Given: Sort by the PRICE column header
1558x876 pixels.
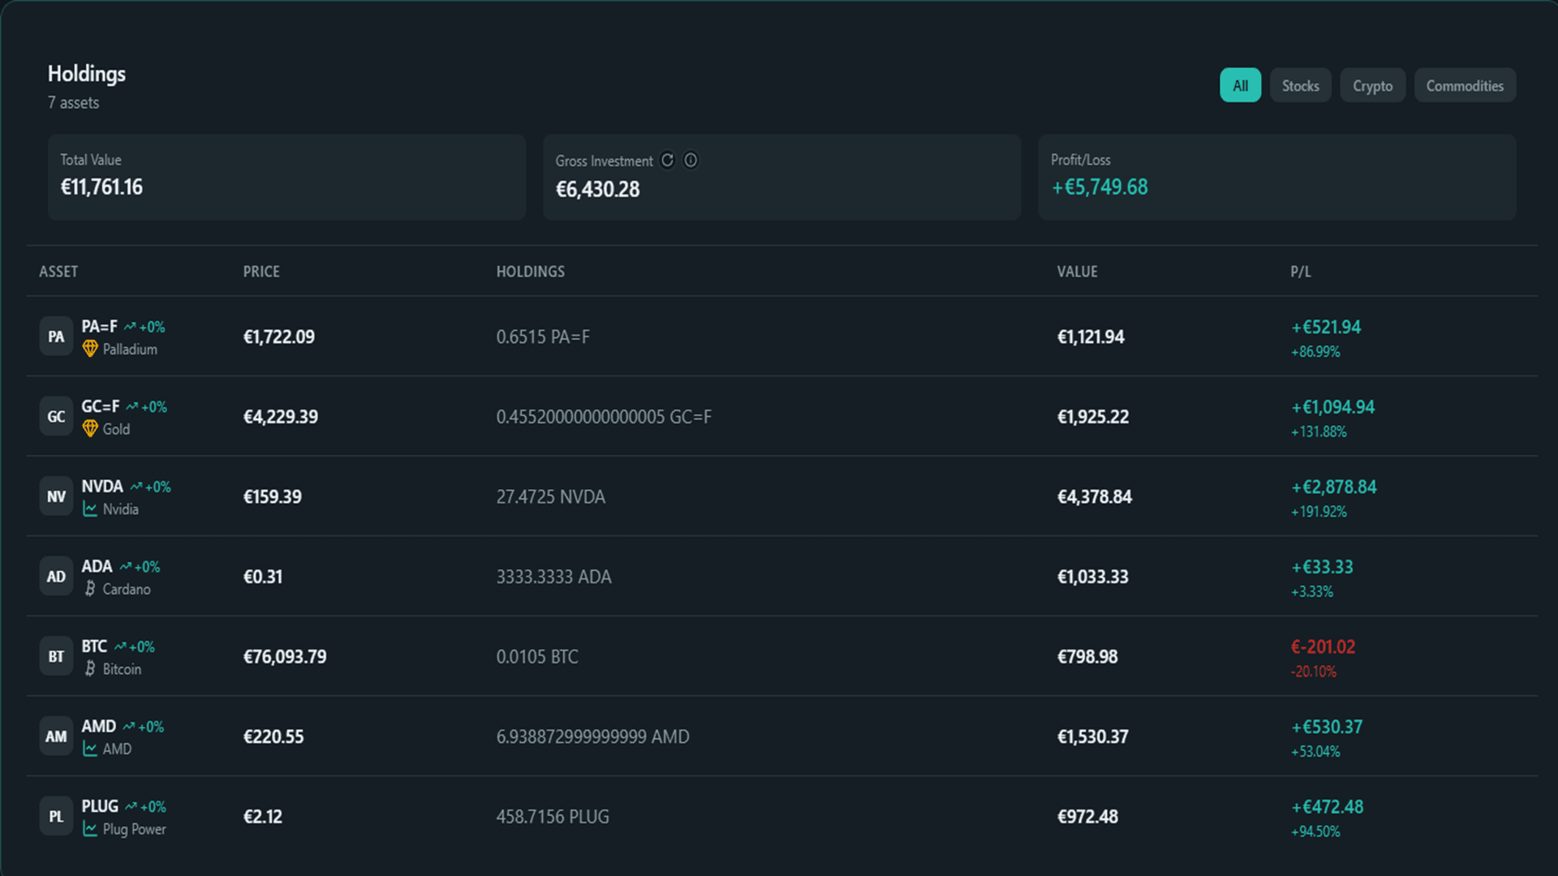Looking at the screenshot, I should (x=261, y=272).
